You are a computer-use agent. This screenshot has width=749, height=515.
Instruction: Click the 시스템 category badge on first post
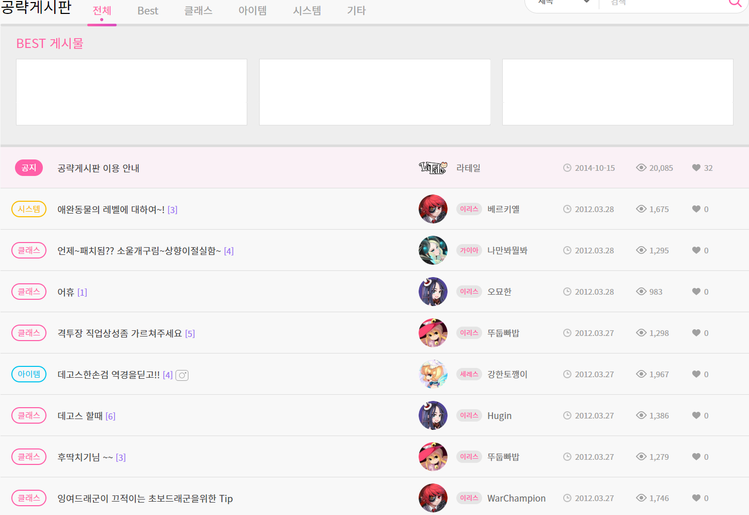point(29,209)
